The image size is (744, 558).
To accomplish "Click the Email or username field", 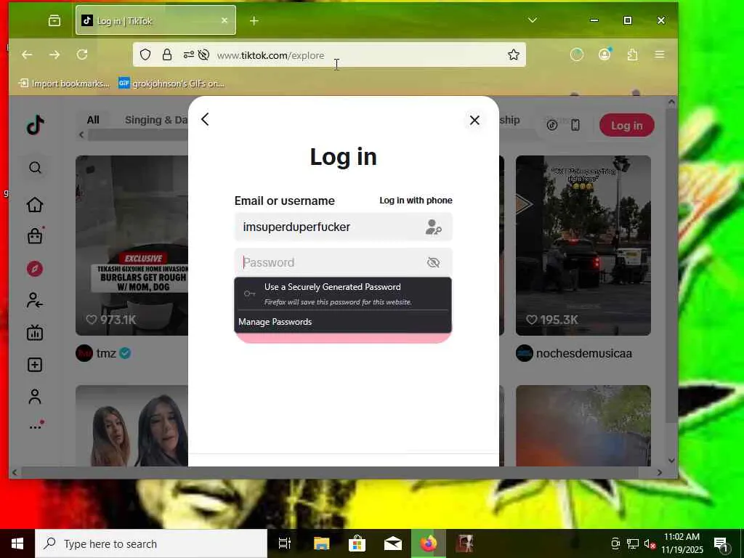I will 343,227.
